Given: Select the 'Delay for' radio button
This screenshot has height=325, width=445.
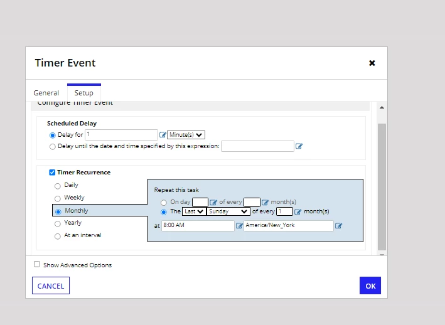Looking at the screenshot, I should point(52,136).
